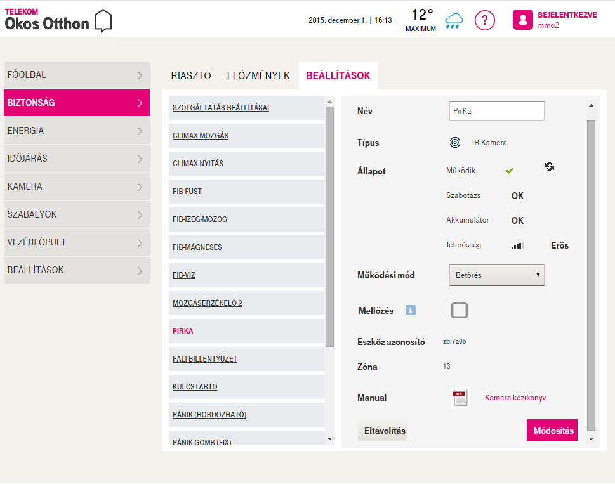
Task: Select the FIB-IZEG-MOZOG device
Action: 246,219
